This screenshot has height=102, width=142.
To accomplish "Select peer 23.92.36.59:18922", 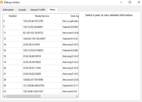I will [x=42, y=62].
